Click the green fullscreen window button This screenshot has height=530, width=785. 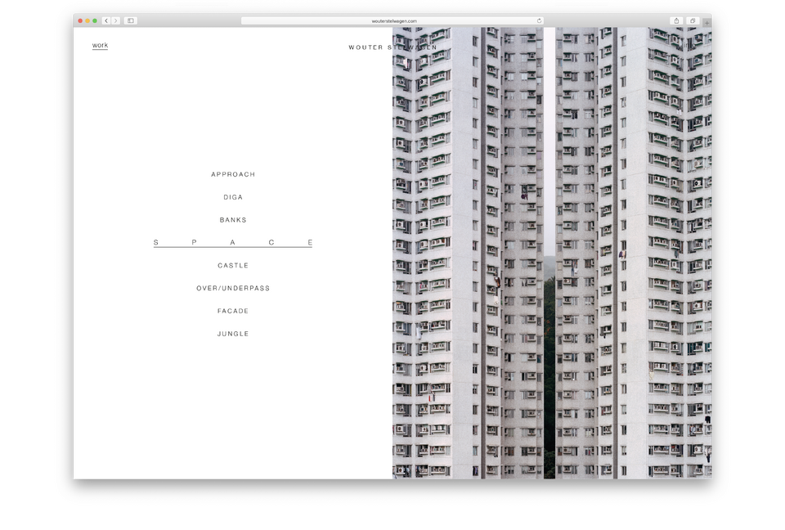[x=95, y=20]
